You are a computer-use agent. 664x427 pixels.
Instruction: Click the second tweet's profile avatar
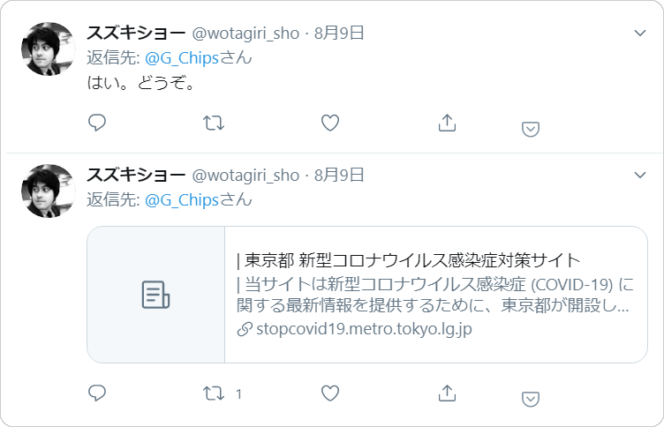pos(49,191)
